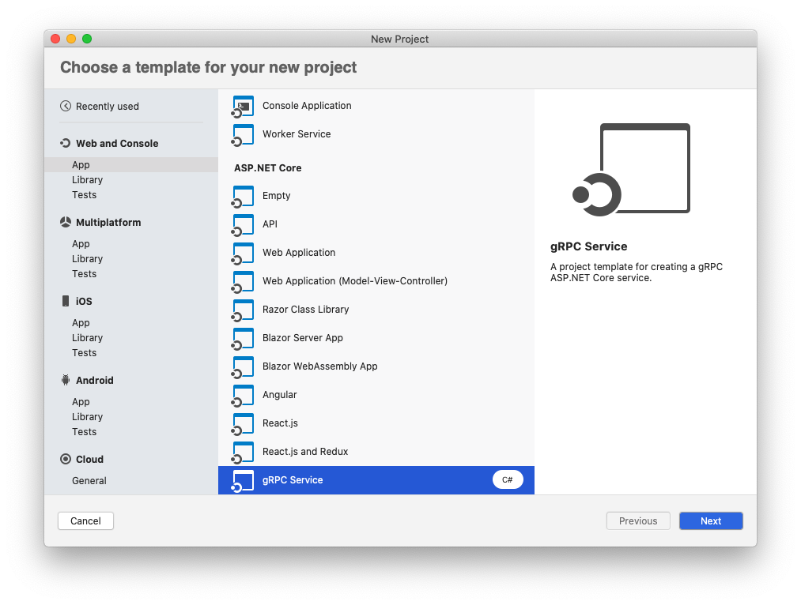
Task: Select Library under Android category
Action: click(87, 417)
